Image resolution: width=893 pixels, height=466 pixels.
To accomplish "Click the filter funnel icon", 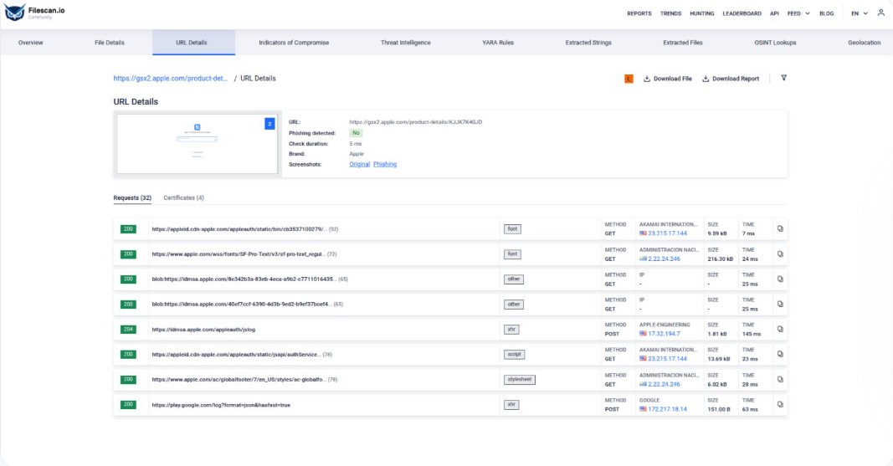I will [x=783, y=78].
